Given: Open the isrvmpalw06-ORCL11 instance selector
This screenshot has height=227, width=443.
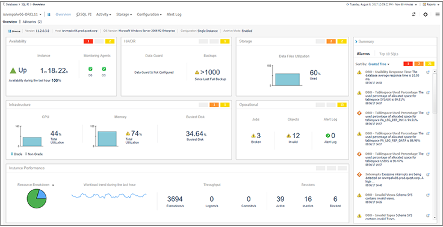Looking at the screenshot, I should 22,14.
